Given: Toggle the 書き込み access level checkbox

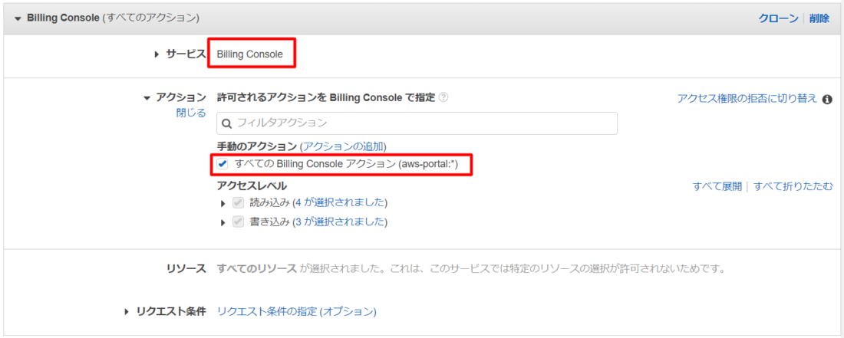Looking at the screenshot, I should tap(237, 222).
